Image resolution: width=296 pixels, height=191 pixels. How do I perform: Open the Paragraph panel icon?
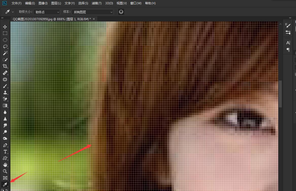coord(288,50)
